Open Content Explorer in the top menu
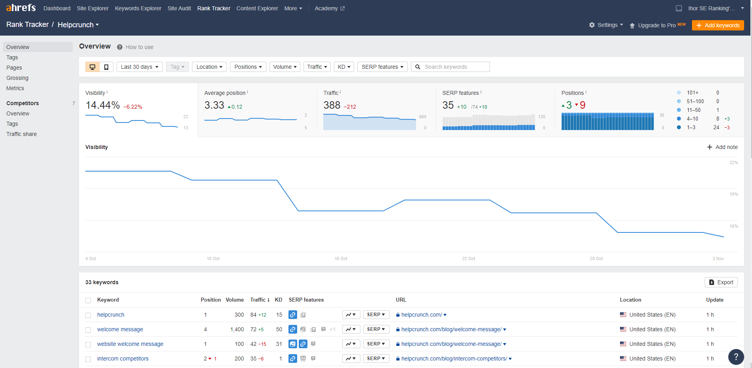The image size is (752, 368). coord(257,8)
